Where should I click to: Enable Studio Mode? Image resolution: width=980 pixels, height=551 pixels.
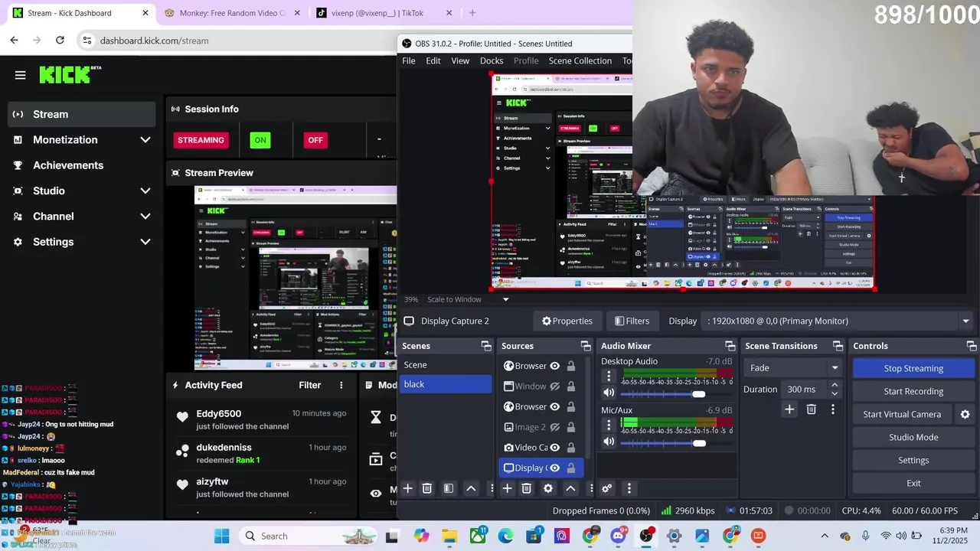913,437
